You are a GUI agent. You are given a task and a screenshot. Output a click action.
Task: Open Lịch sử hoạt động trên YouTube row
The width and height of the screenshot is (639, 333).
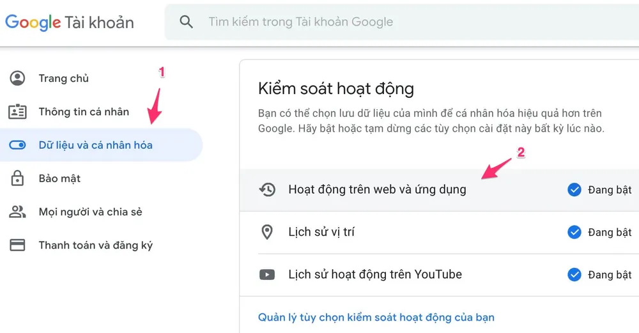(x=375, y=275)
